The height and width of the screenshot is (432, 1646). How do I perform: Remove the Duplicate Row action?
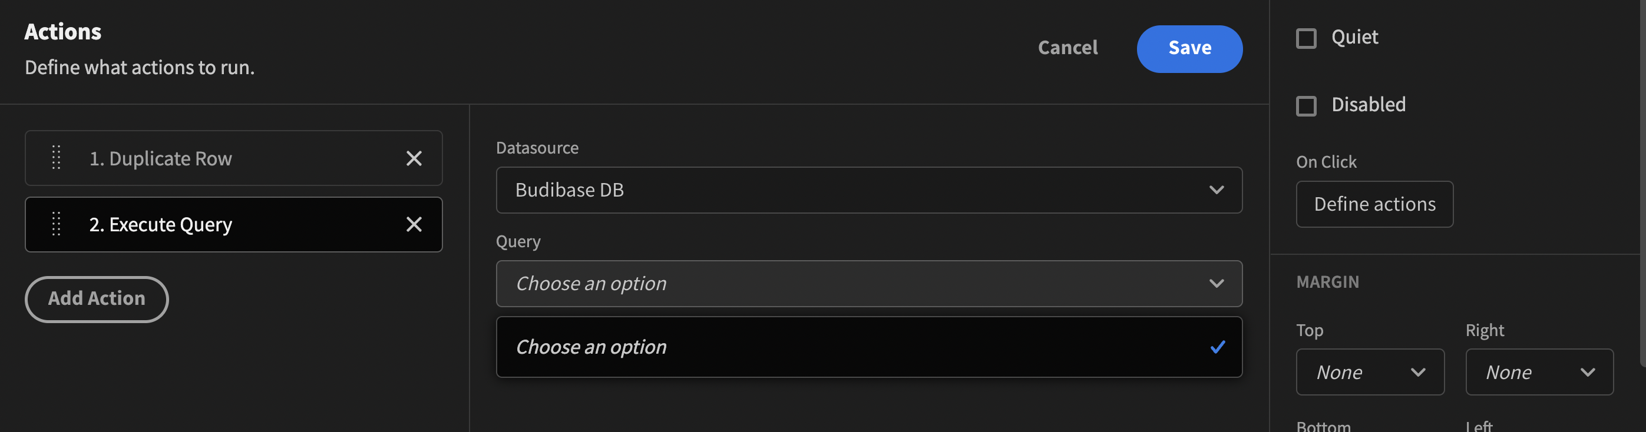tap(414, 158)
